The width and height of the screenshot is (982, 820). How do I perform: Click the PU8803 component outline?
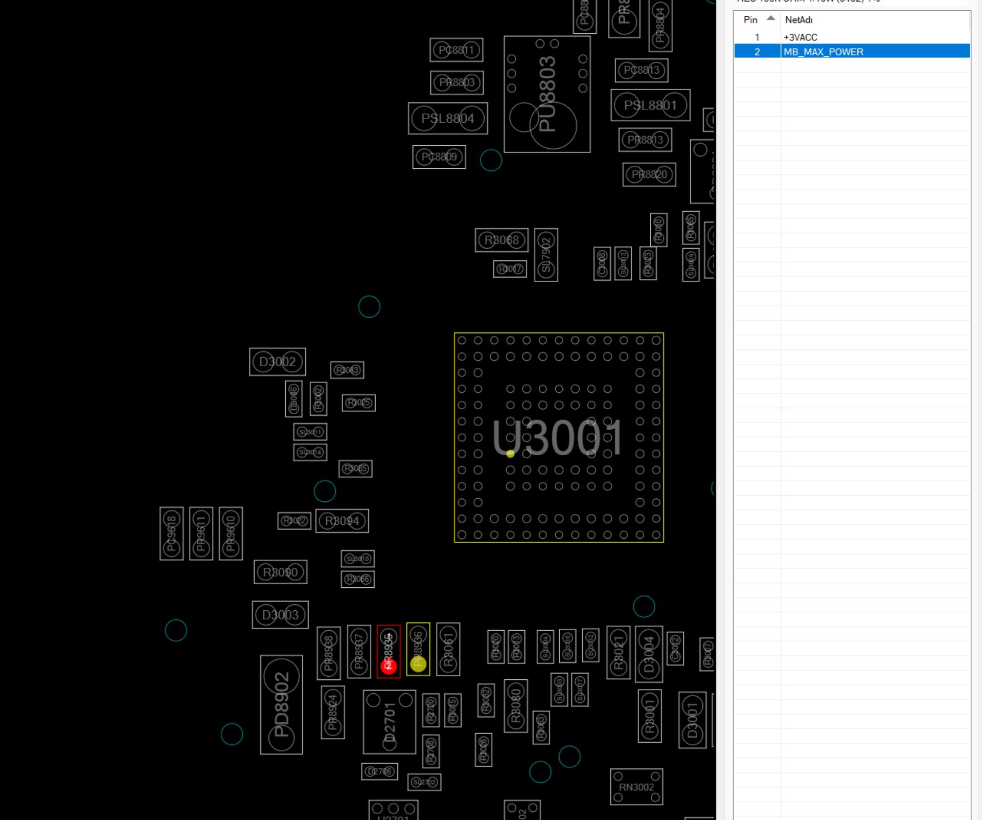tap(547, 94)
